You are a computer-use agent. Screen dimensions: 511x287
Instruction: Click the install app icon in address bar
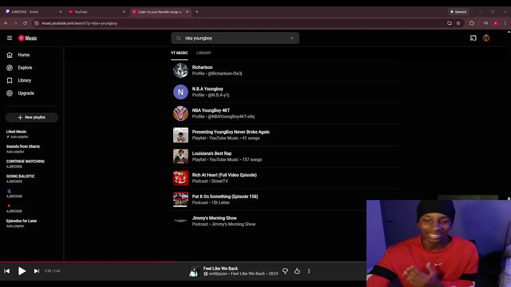click(x=450, y=23)
